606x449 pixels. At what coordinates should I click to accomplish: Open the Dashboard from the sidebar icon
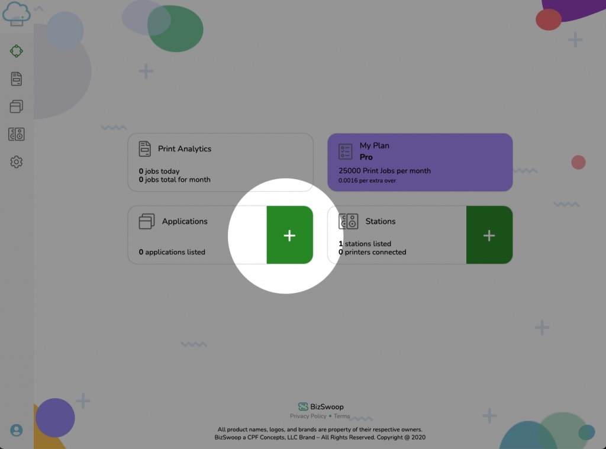[17, 51]
